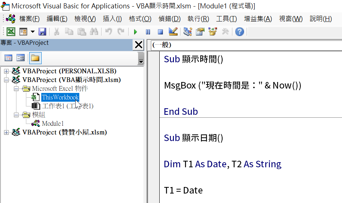Open the 工具(T) menu

[227, 19]
